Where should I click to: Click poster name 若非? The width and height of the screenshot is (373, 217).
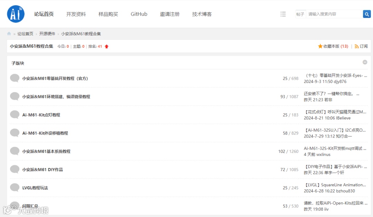coord(328,100)
